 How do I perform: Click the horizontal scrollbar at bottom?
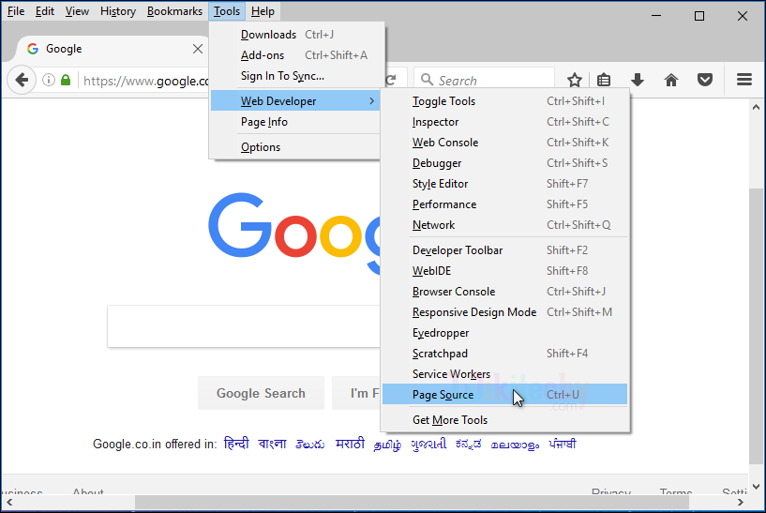(375, 504)
